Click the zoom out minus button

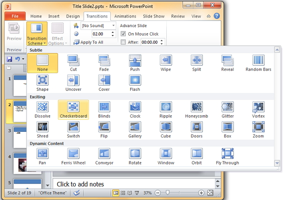click(x=158, y=193)
